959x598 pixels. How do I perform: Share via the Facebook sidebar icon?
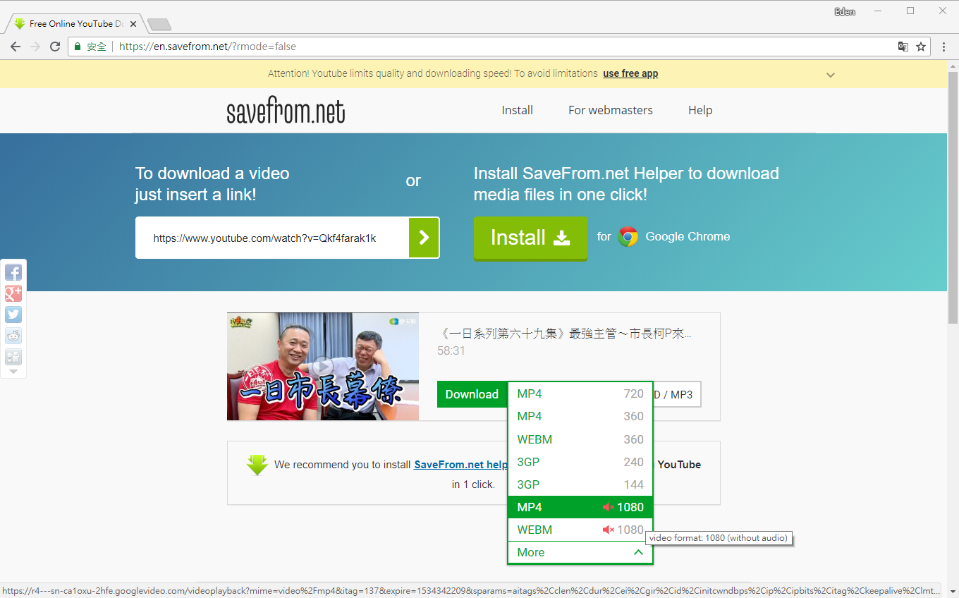click(x=13, y=272)
